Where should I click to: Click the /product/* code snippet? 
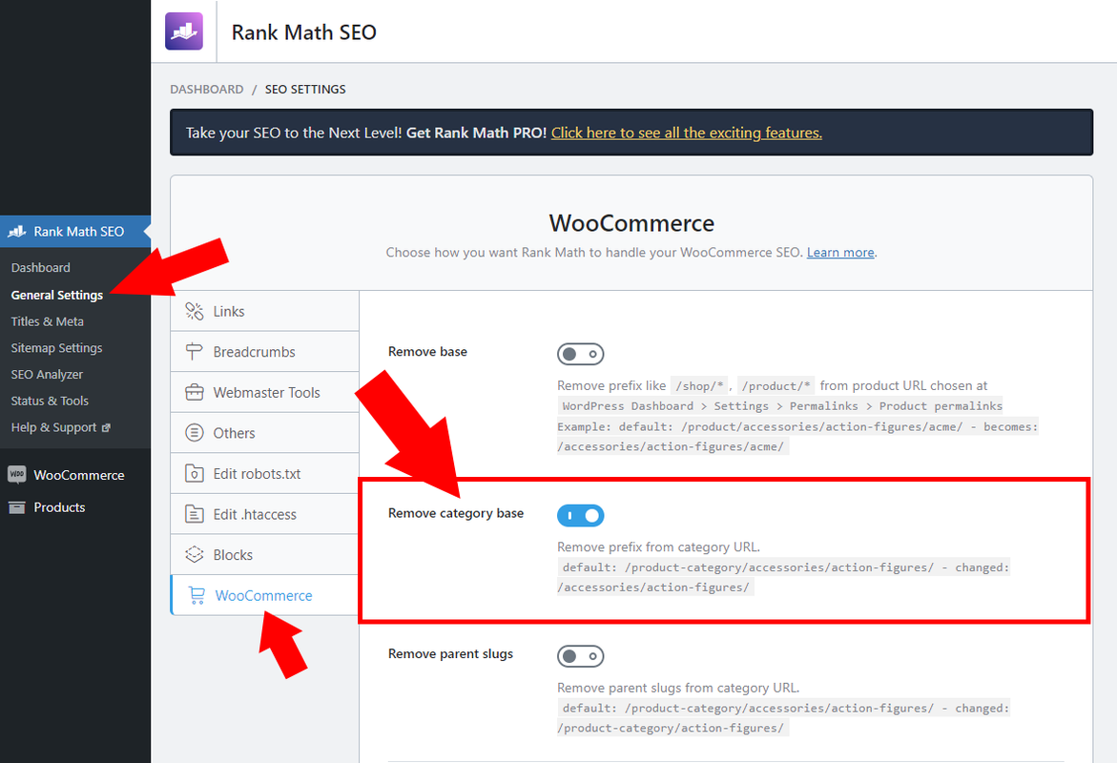pos(776,386)
